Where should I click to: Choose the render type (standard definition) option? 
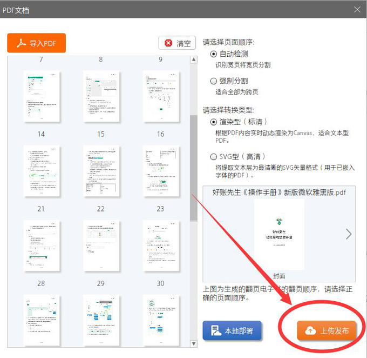click(214, 122)
